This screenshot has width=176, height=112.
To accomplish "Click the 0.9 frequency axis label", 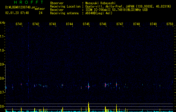I will pyautogui.click(x=3, y=64).
